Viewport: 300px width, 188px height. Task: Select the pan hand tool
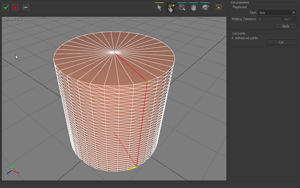(x=193, y=8)
